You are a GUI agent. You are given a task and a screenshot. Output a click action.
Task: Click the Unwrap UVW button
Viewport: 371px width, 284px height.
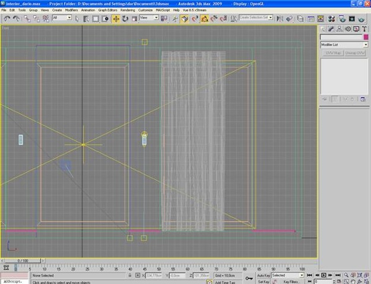point(355,53)
